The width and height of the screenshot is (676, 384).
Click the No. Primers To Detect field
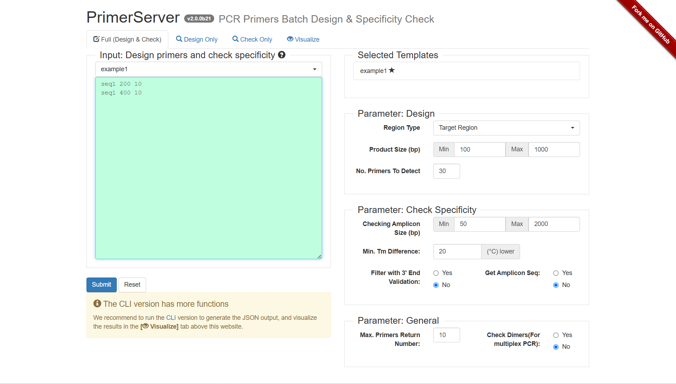point(446,171)
